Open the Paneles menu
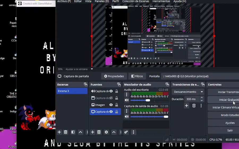Image resolution: width=239 pixels, height=149 pixels. point(102,1)
